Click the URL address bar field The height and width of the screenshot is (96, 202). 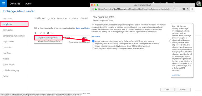[x=135, y=9]
